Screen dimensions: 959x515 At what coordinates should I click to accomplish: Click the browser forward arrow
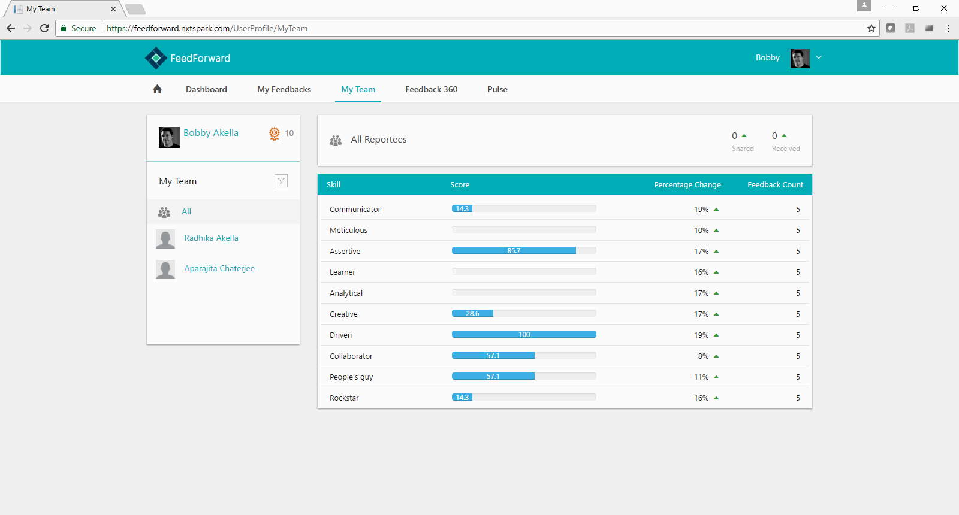[28, 28]
